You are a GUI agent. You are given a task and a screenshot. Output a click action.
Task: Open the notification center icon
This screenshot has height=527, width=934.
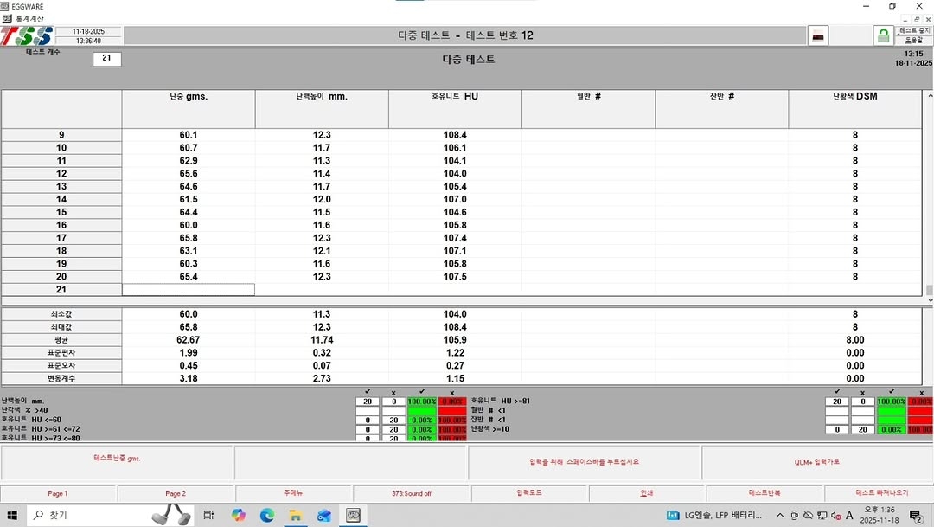tap(915, 516)
